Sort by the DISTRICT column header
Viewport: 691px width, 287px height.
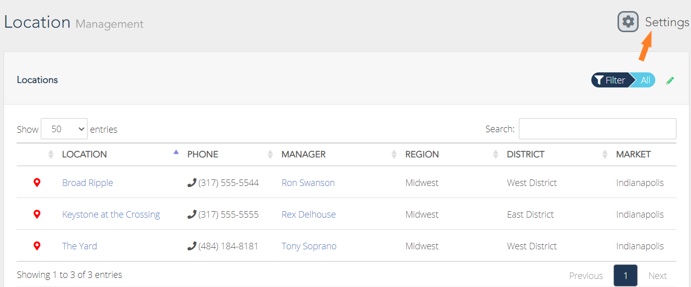[x=525, y=154]
